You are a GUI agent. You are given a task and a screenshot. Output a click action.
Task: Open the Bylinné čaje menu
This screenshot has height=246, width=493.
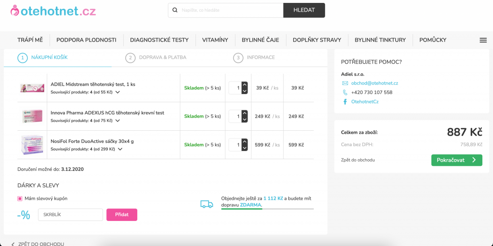[260, 40]
